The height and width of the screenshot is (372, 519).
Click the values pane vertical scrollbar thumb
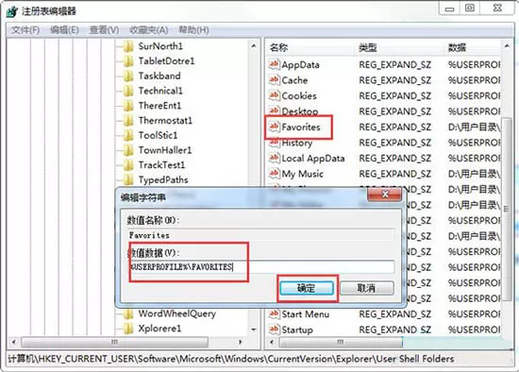click(x=507, y=209)
